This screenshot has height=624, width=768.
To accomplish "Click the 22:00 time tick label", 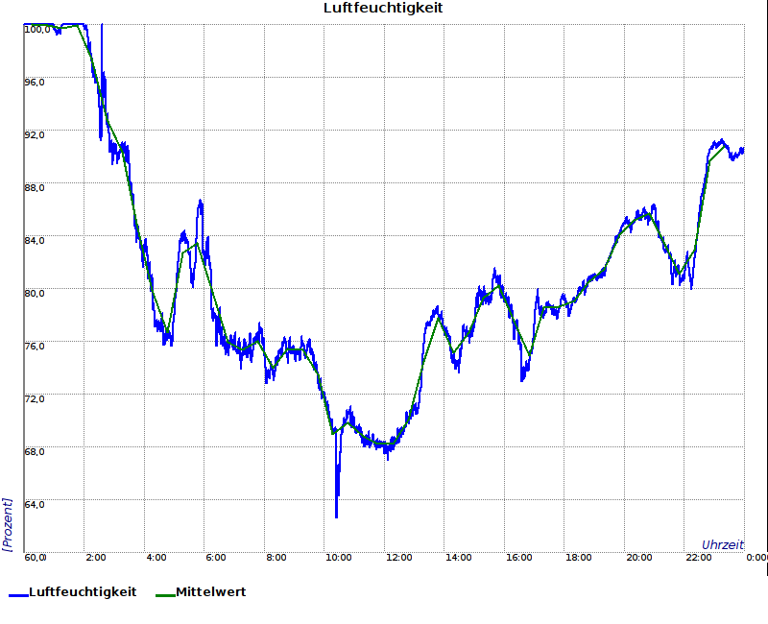I will click(x=699, y=558).
